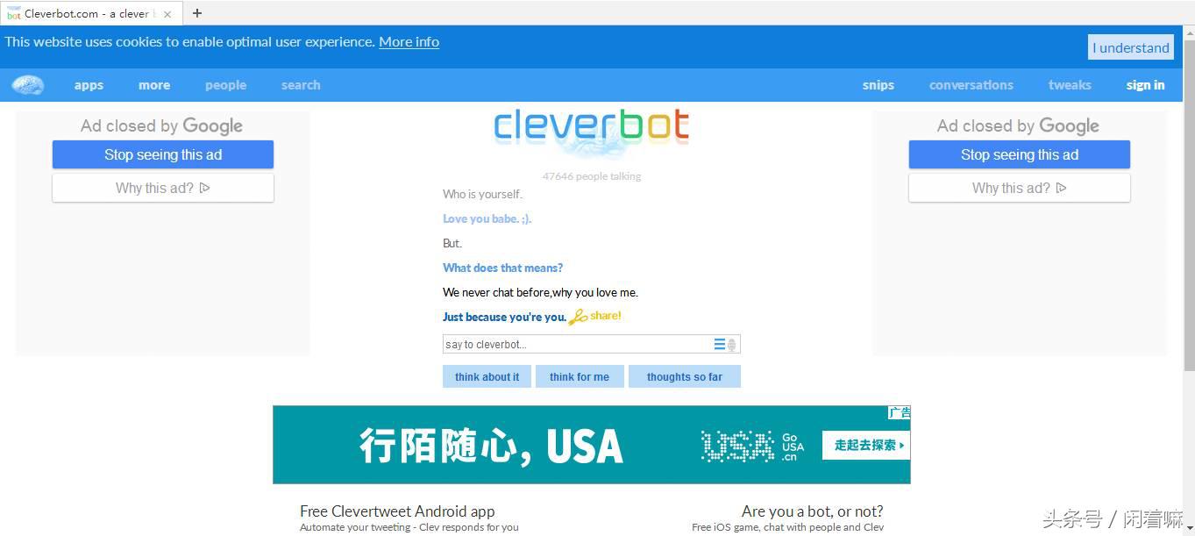Click the scissors share icon
Viewport: 1195px width, 536px height.
578,317
